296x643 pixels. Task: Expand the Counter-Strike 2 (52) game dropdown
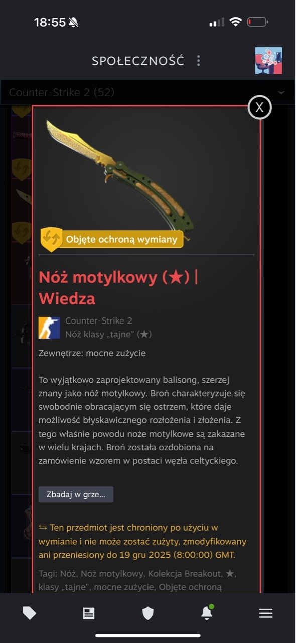[148, 92]
